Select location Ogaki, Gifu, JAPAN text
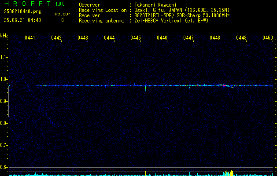277x176 pixels. (182, 10)
